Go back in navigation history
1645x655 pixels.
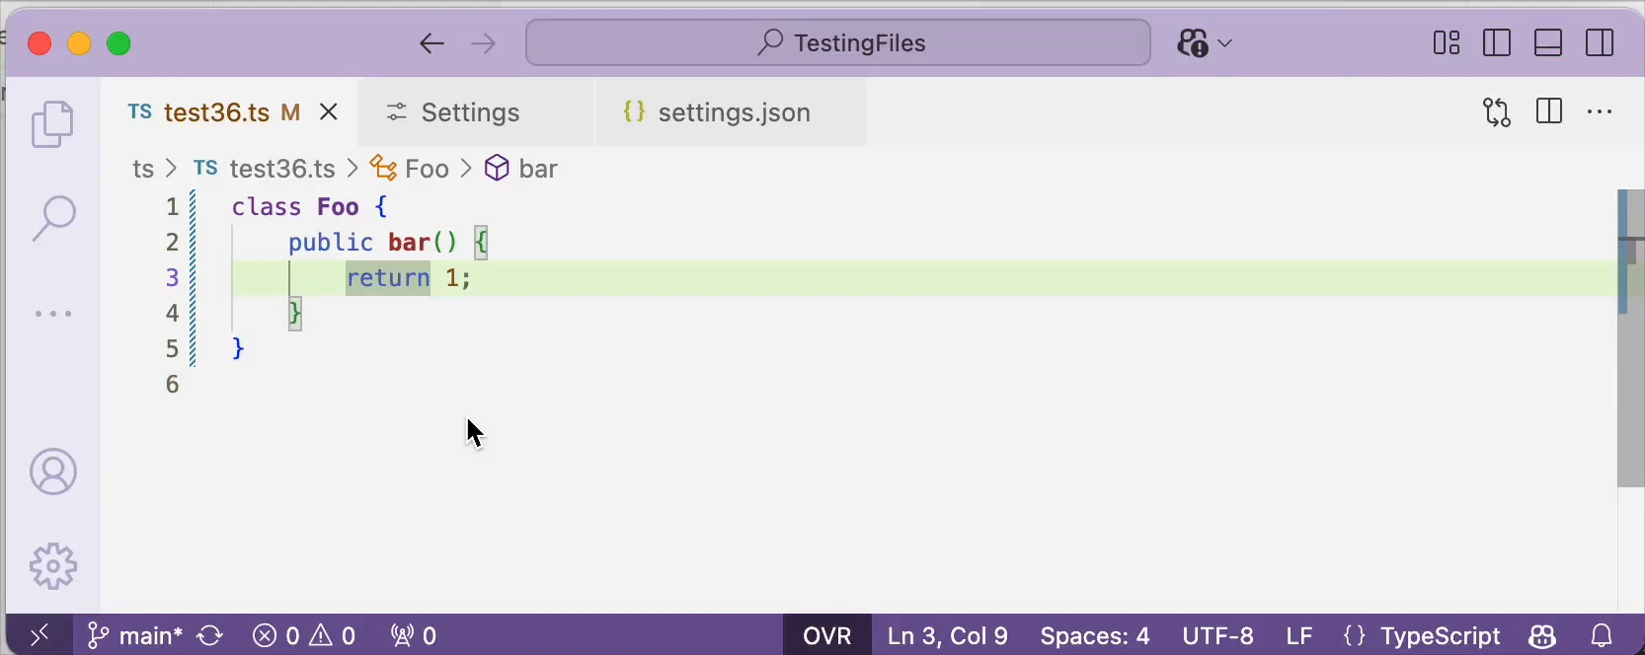431,44
